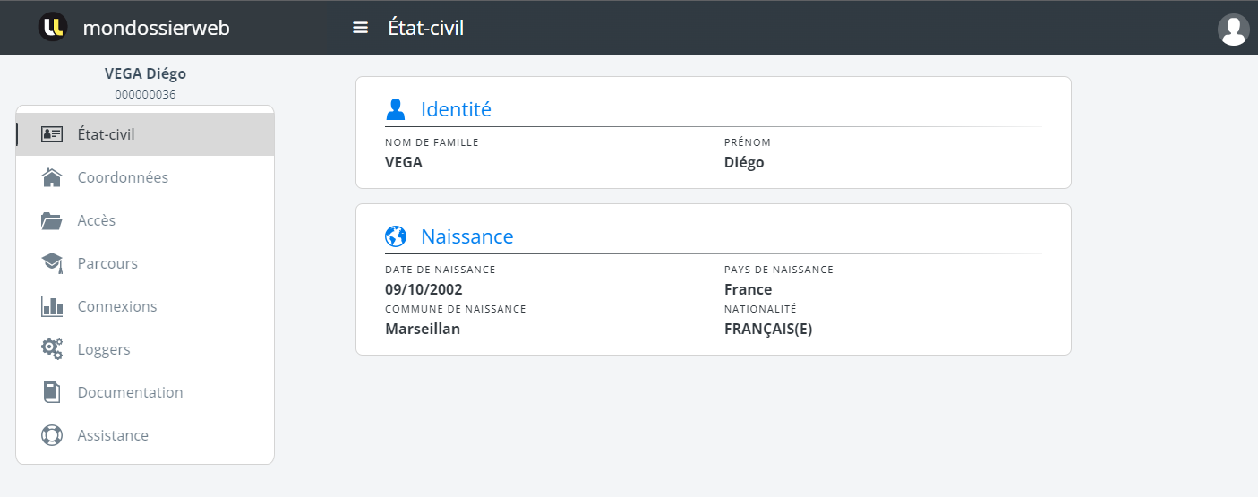Viewport: 1258px width, 497px height.
Task: Click the Identité person icon
Action: click(396, 109)
